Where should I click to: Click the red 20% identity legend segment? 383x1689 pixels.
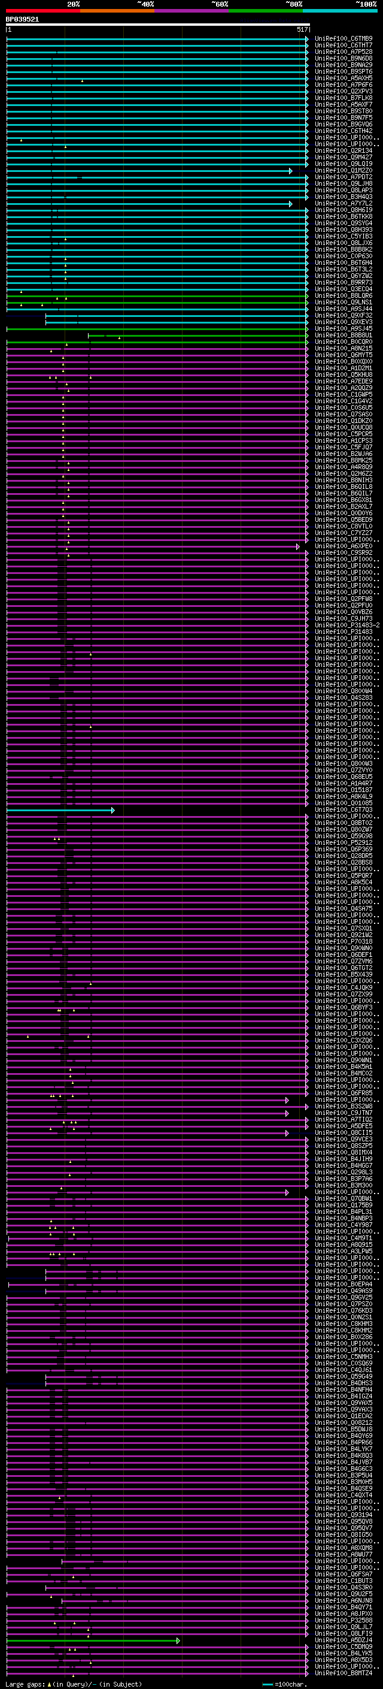(43, 11)
